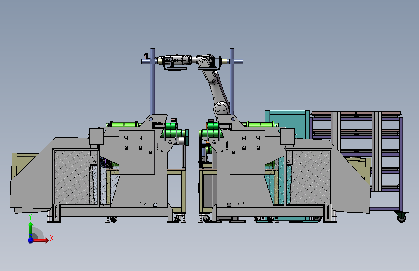This screenshot has width=419, height=271.
Task: Click the blue Z axis ball at the triad origin
Action: pos(31,240)
